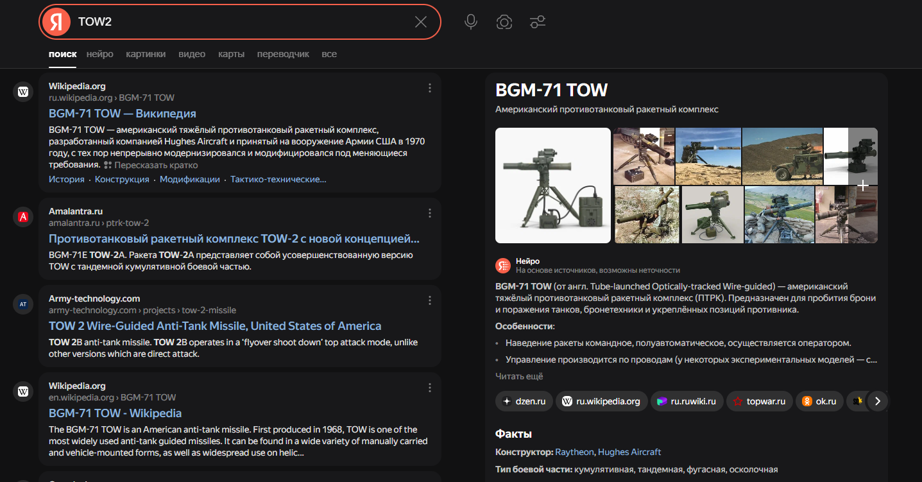Click the ru.wikipedia.org › BGM-71 TOW breadcrumb
The width and height of the screenshot is (922, 482).
112,98
